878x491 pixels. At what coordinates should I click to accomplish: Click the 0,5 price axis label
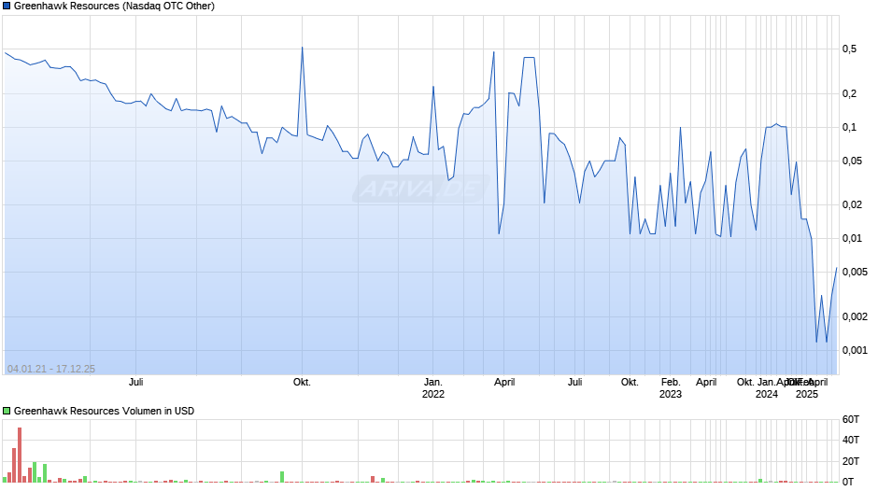click(x=849, y=49)
